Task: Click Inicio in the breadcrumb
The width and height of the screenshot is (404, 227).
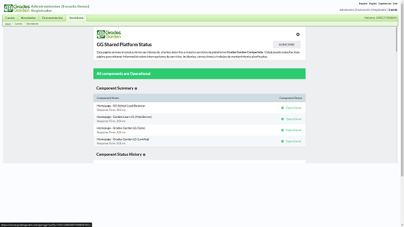Action: pyautogui.click(x=8, y=24)
